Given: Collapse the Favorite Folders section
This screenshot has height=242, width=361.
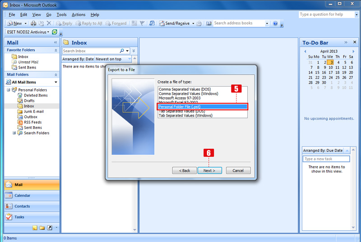Looking at the screenshot, I should [56, 50].
